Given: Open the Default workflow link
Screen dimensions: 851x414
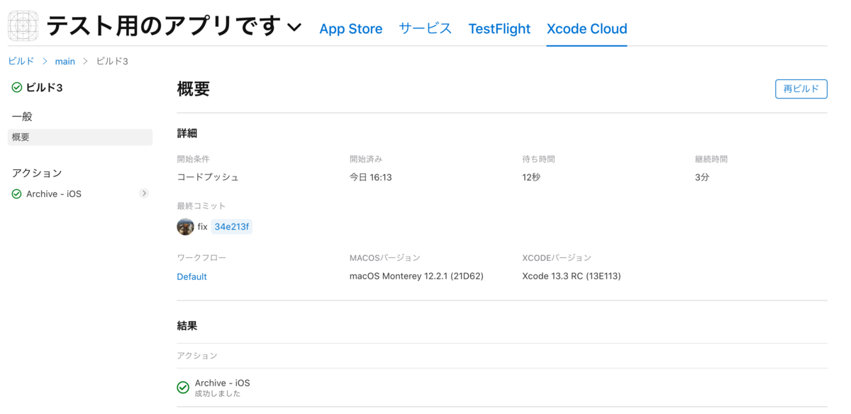Looking at the screenshot, I should point(191,276).
